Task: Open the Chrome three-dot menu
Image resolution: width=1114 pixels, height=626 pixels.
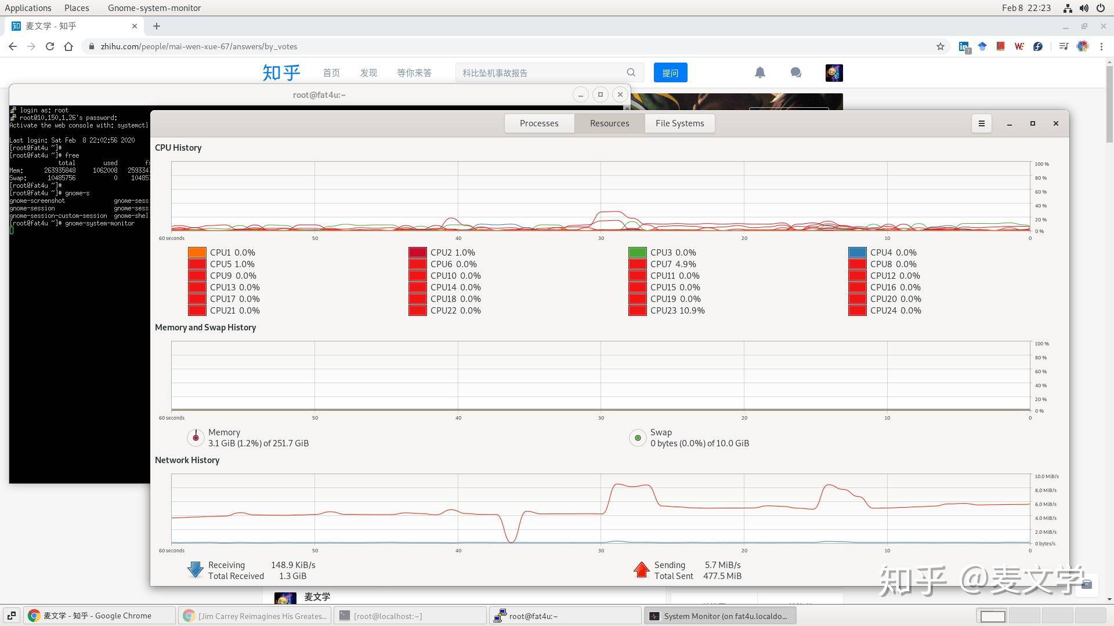Action: (x=1101, y=46)
